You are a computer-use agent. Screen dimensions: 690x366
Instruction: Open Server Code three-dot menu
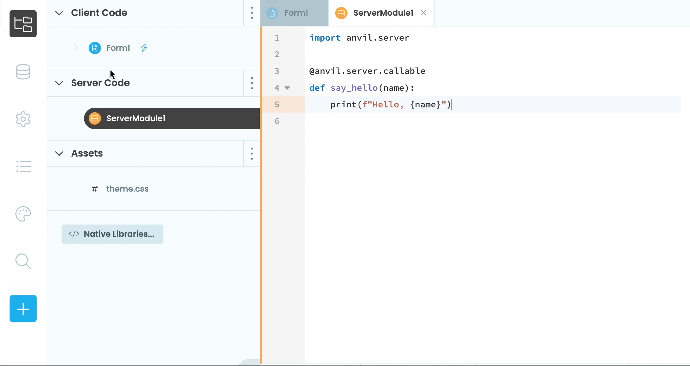[252, 83]
